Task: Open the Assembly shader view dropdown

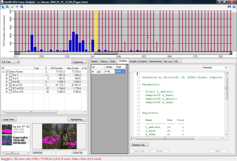Action: (214, 67)
